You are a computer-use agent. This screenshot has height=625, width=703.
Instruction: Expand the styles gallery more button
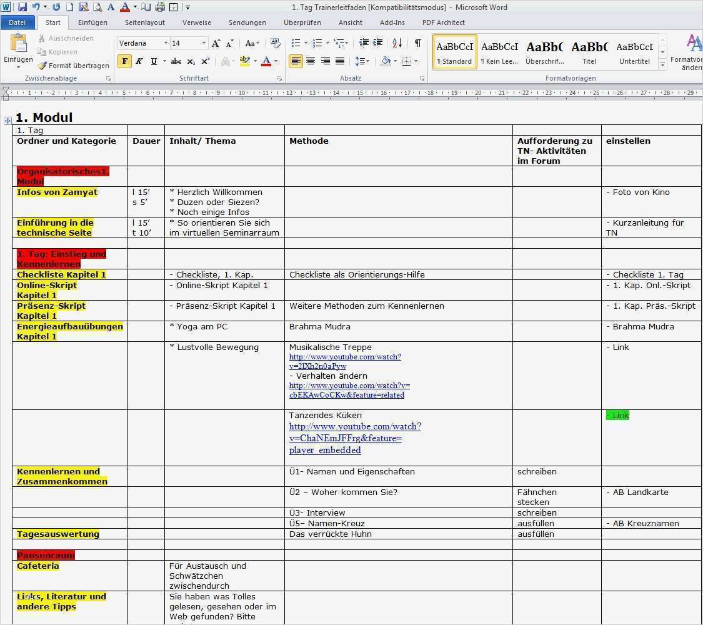tap(662, 65)
